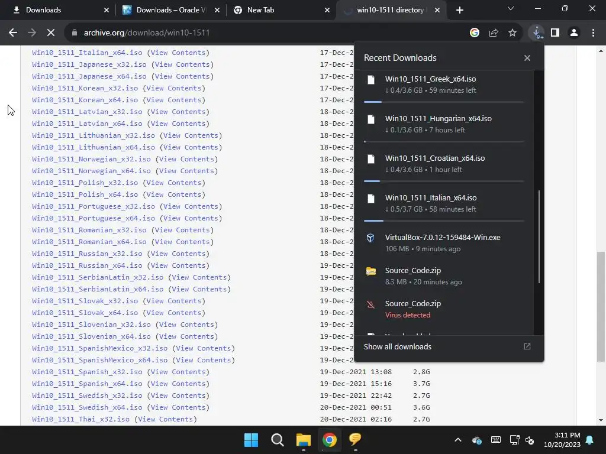The height and width of the screenshot is (454, 606).
Task: Click the Google account icon in address bar
Action: click(474, 33)
